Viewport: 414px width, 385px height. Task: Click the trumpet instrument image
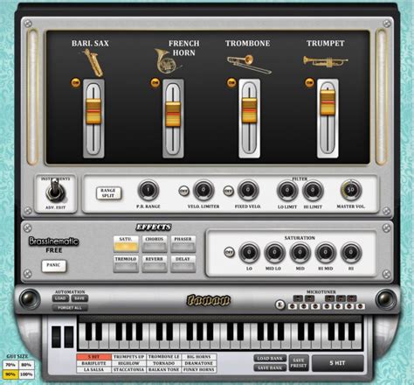tap(325, 61)
